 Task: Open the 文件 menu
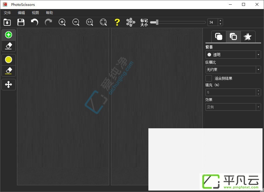click(7, 13)
